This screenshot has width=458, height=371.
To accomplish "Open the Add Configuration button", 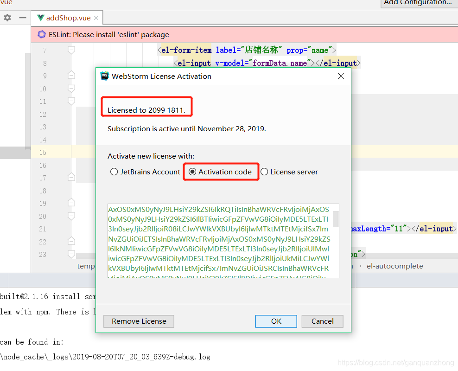I will click(x=419, y=3).
